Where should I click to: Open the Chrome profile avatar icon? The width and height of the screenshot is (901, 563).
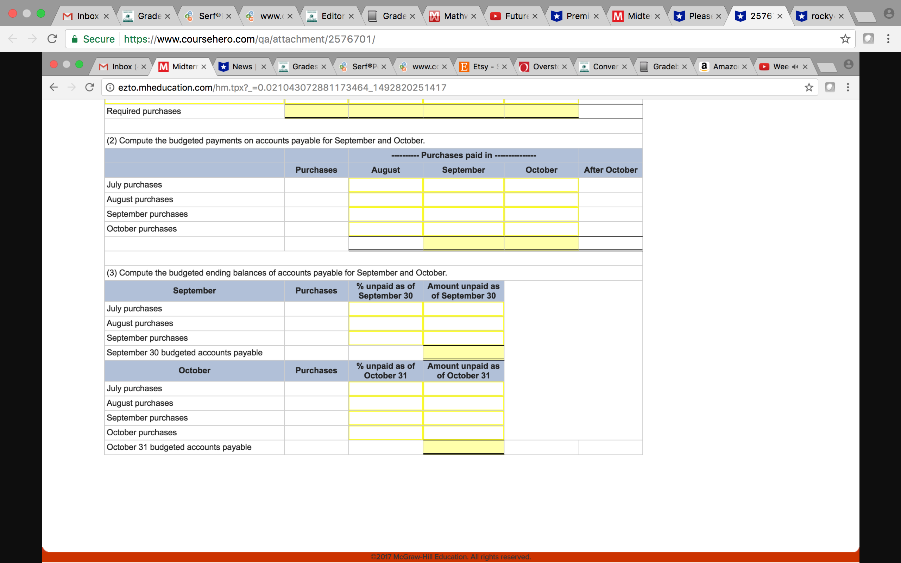tap(888, 14)
